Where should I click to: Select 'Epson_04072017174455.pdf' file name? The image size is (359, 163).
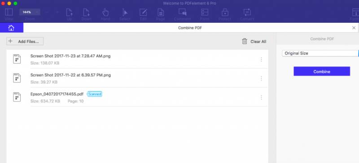57,94
